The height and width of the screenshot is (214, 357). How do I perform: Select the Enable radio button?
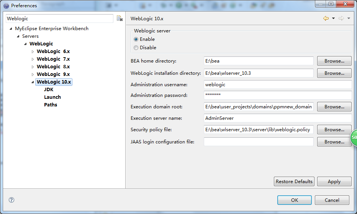136,39
